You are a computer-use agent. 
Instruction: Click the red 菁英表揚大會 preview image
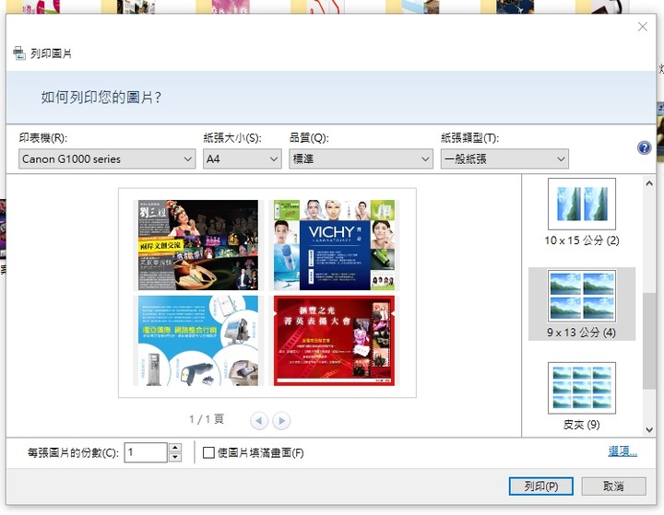335,341
